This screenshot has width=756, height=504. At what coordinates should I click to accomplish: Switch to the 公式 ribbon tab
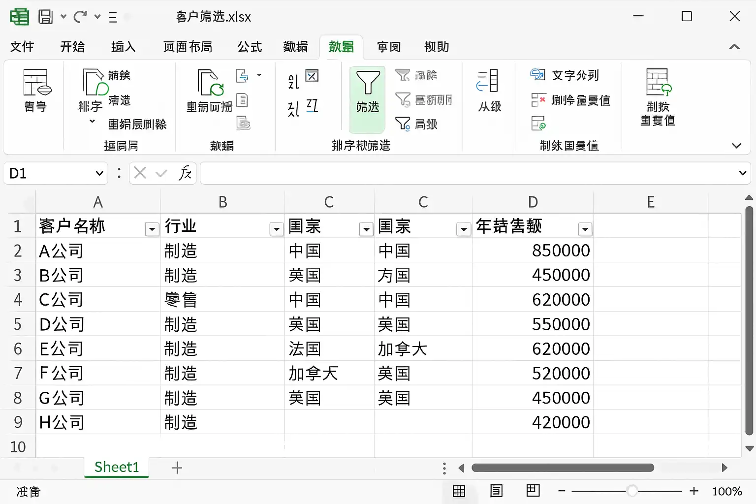pos(250,47)
